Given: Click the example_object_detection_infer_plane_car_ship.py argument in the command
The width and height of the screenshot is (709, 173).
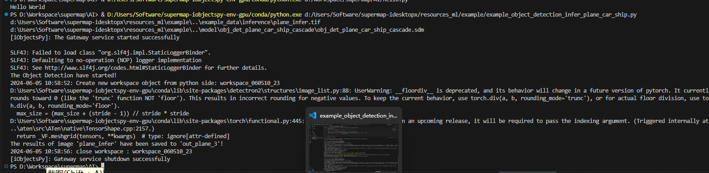Looking at the screenshot, I should [471, 15].
